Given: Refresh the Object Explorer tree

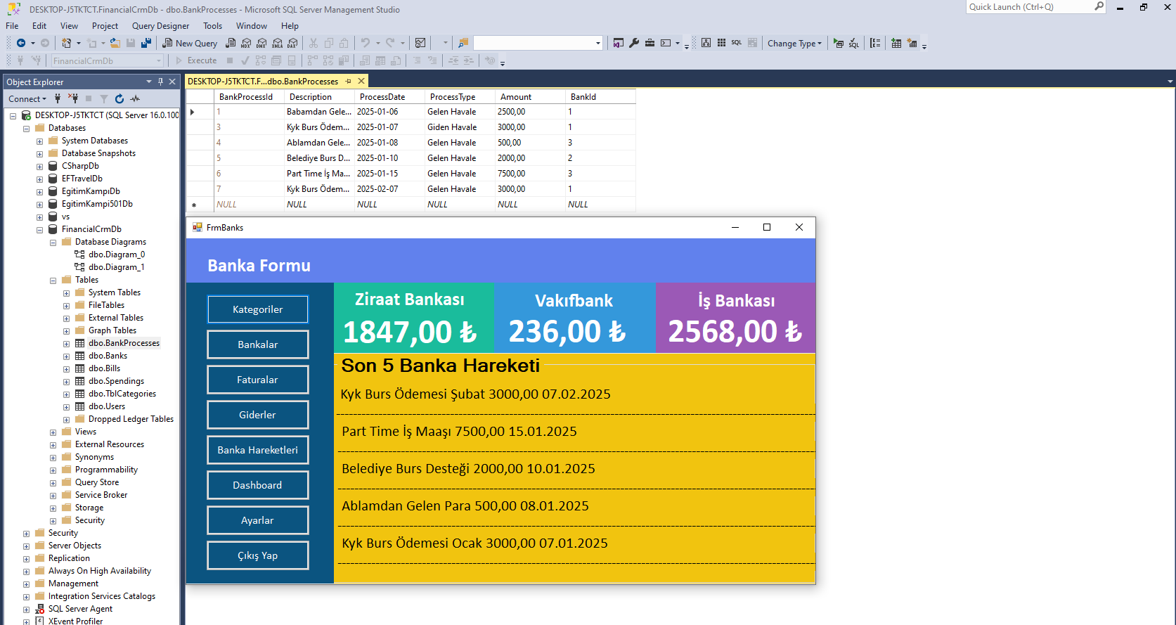Looking at the screenshot, I should coord(119,98).
